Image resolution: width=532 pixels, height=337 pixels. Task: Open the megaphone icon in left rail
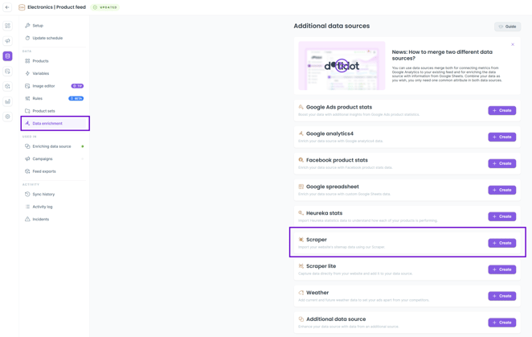point(8,41)
